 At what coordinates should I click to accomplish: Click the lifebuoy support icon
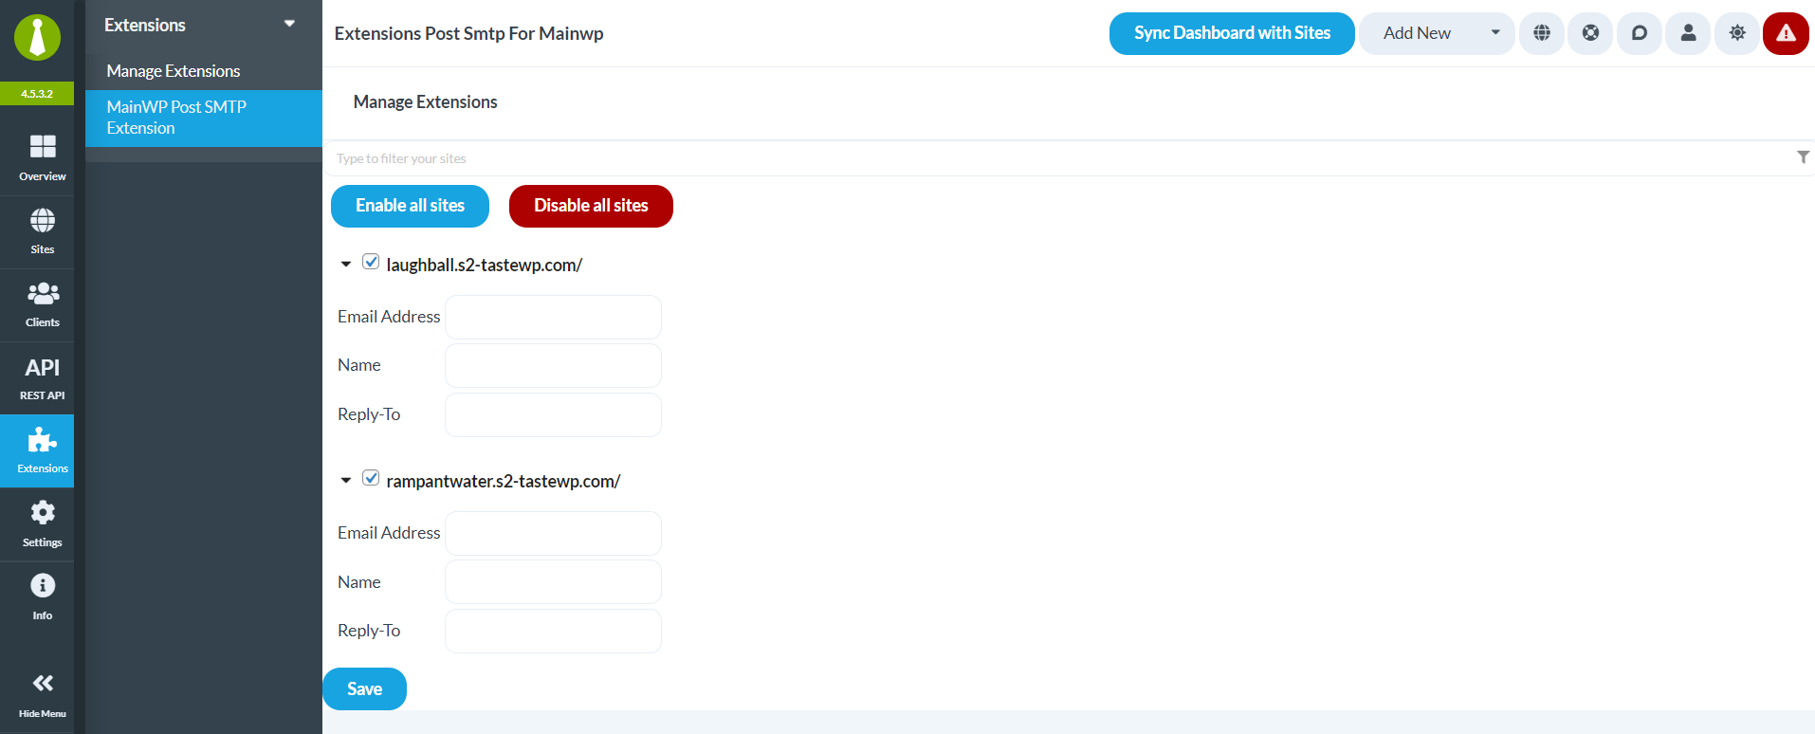(1590, 33)
